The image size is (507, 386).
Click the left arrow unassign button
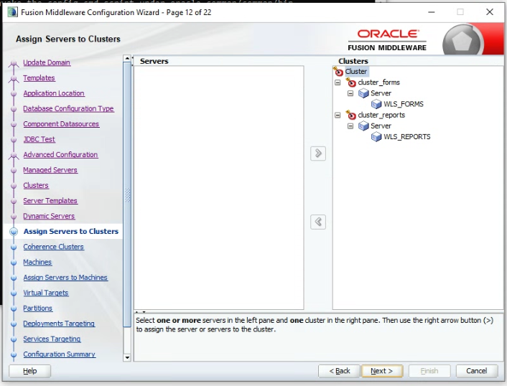[x=318, y=222]
